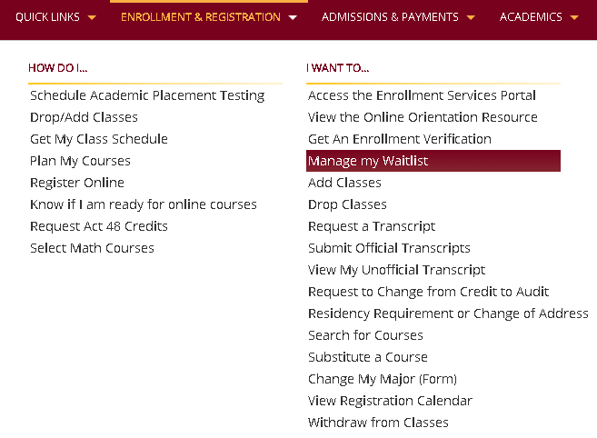Open the Drop/Add Classes link
This screenshot has width=597, height=438.
click(84, 117)
